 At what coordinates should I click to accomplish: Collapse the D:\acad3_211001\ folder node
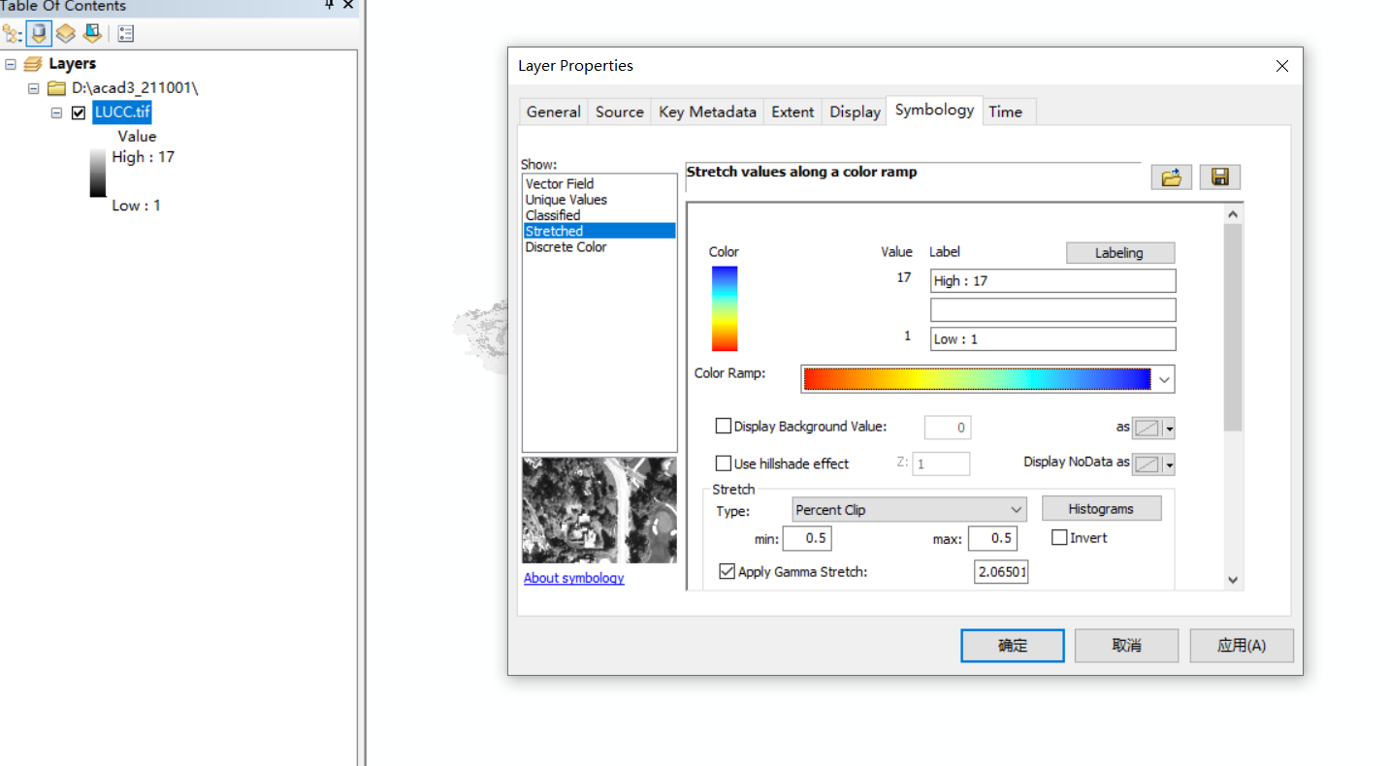pyautogui.click(x=34, y=88)
